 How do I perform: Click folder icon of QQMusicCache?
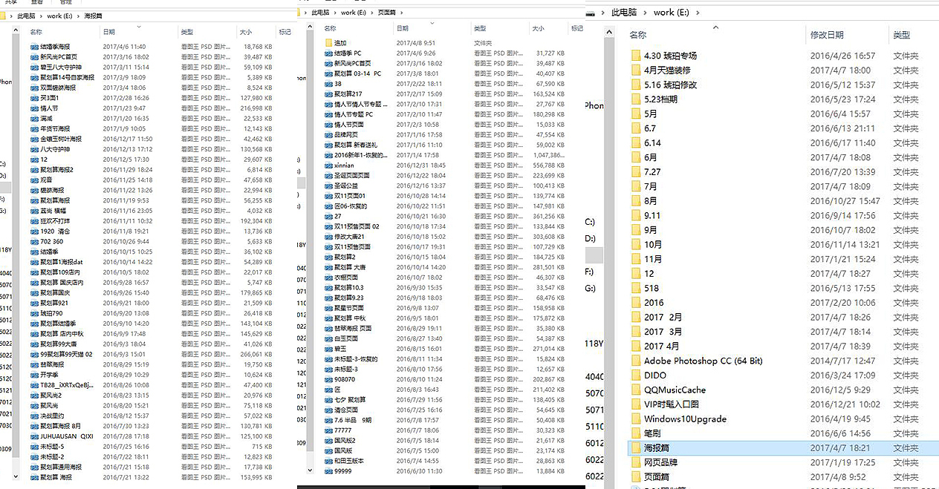coord(635,390)
